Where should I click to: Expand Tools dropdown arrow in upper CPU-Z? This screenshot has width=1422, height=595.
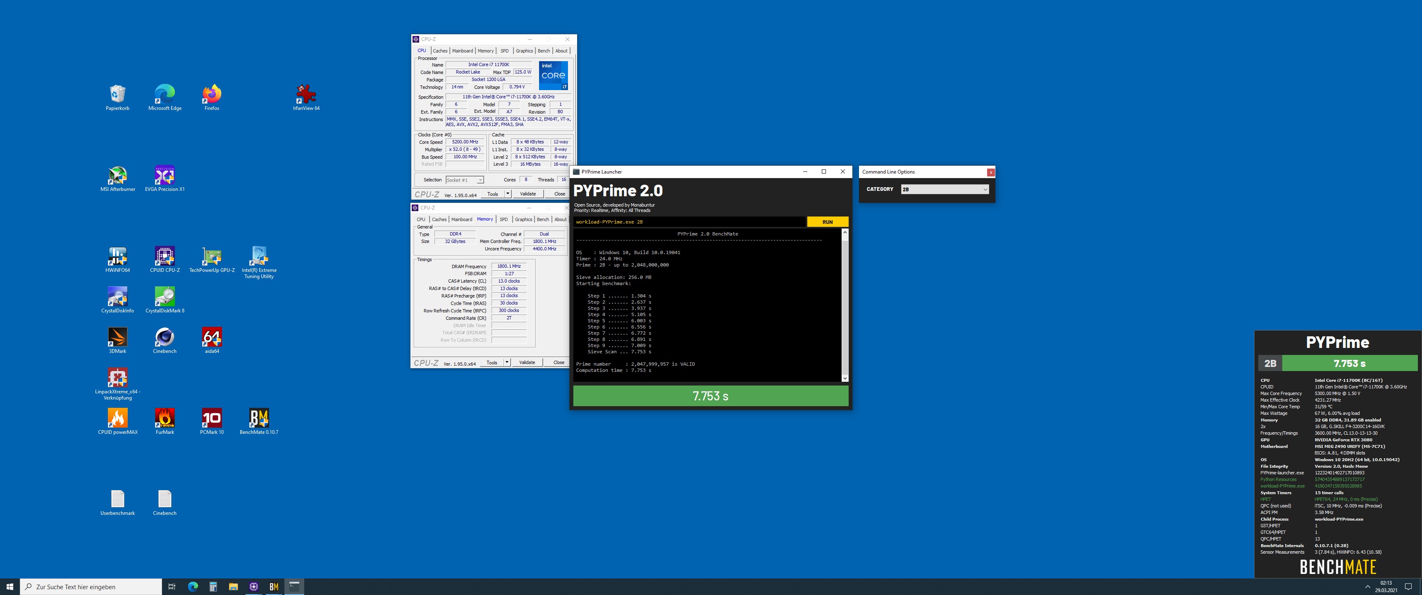(508, 194)
